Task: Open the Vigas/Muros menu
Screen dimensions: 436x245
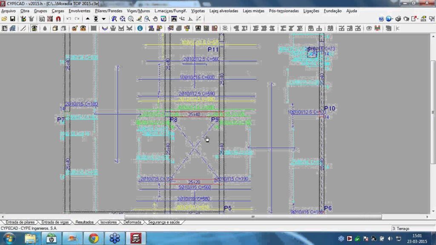Action: 138,11
